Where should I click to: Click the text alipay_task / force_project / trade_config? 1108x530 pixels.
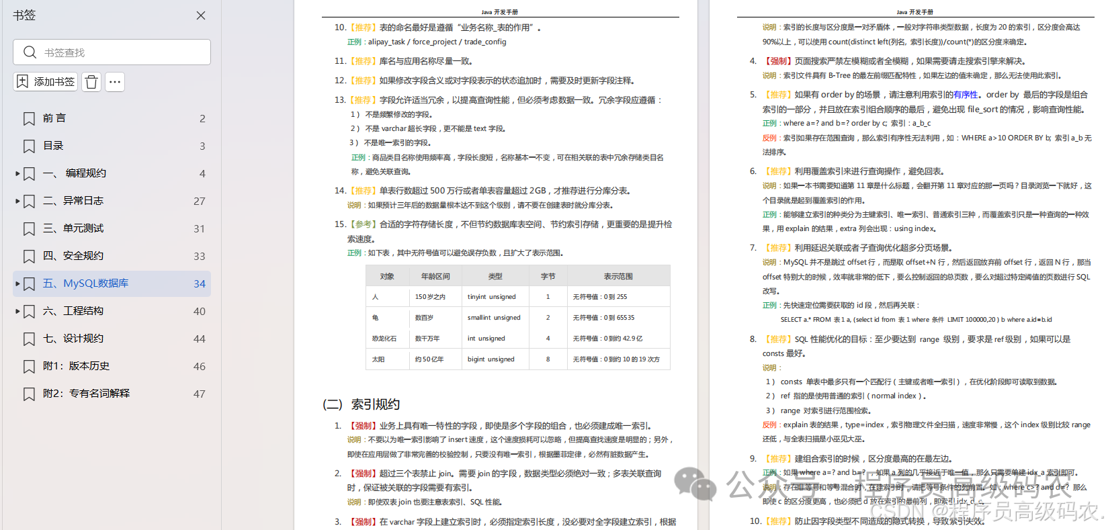(437, 42)
